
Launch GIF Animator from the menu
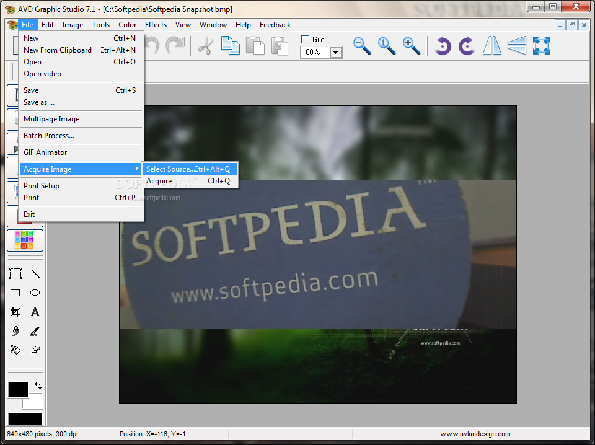click(x=81, y=152)
